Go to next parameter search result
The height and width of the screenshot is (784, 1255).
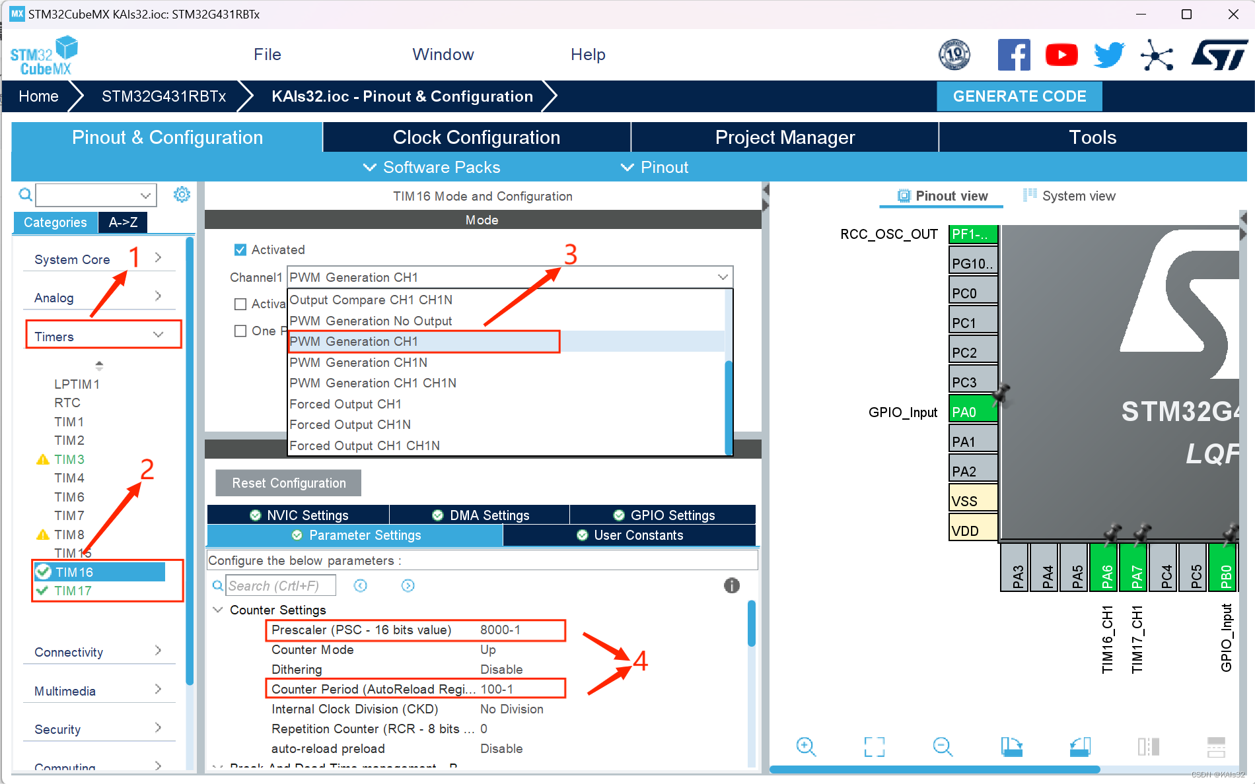408,585
